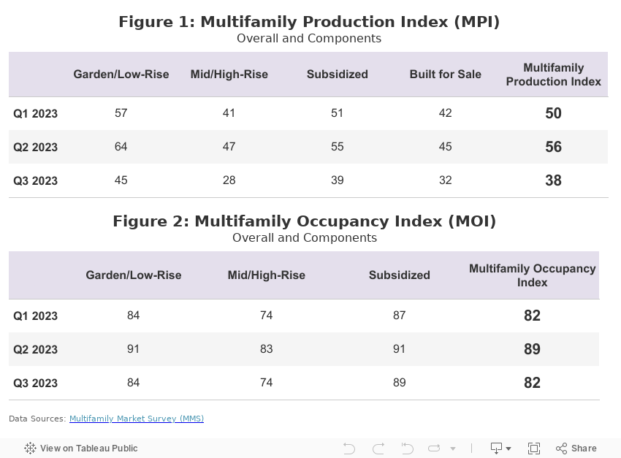Open Multifamily Market Survey (MMS) link
This screenshot has width=621, height=458.
(x=137, y=419)
